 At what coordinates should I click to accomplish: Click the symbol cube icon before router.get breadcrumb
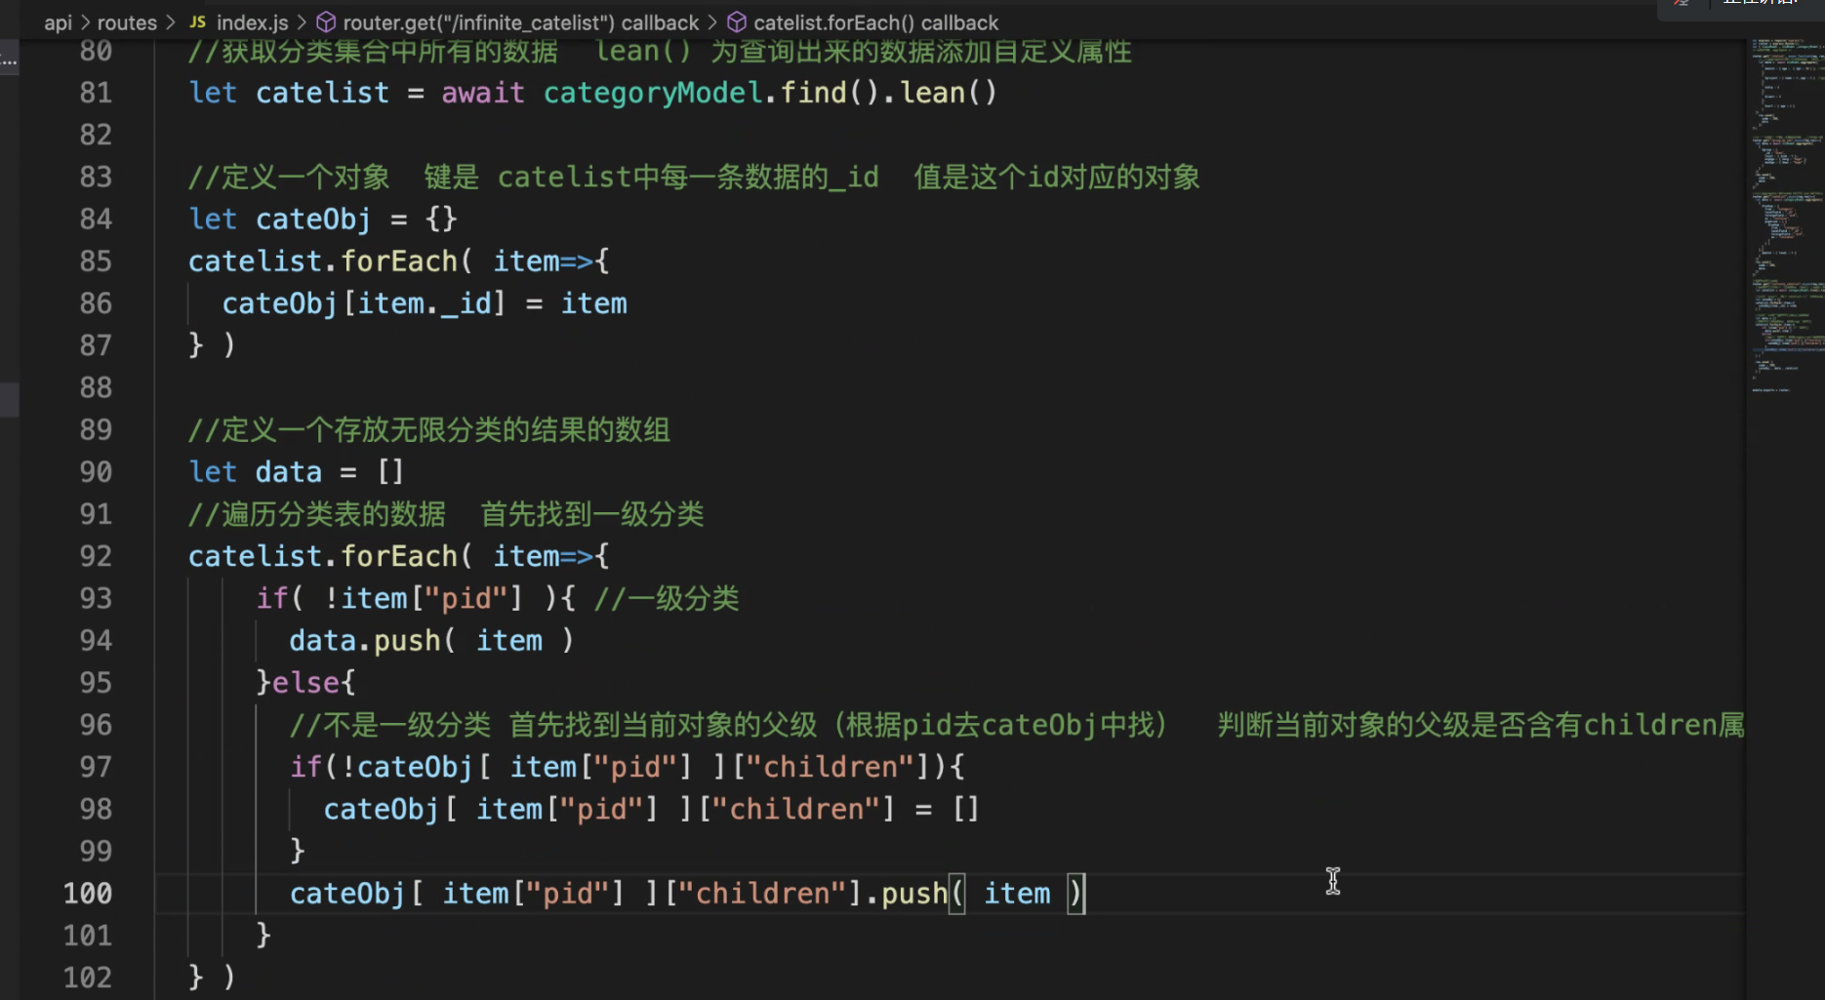326,21
